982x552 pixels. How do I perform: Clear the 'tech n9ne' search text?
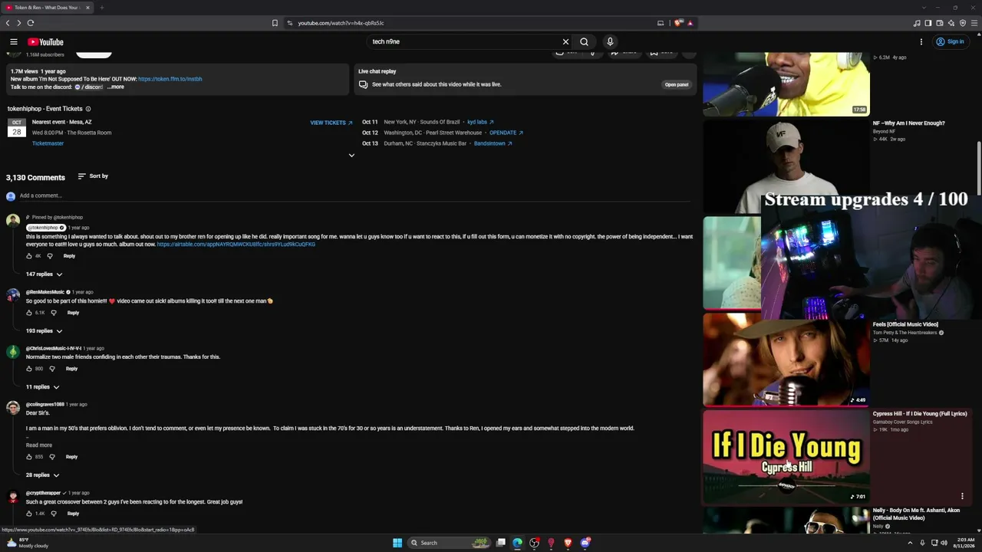(565, 42)
